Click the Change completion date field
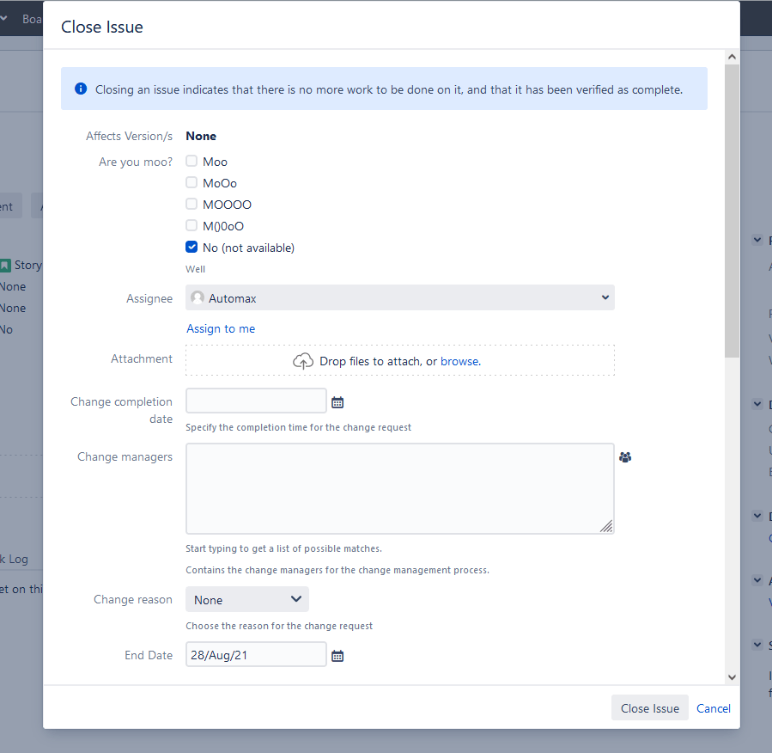The width and height of the screenshot is (772, 753). 256,401
